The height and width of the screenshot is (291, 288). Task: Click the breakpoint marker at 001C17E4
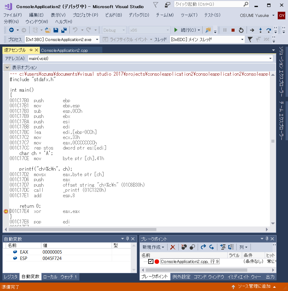(6, 211)
